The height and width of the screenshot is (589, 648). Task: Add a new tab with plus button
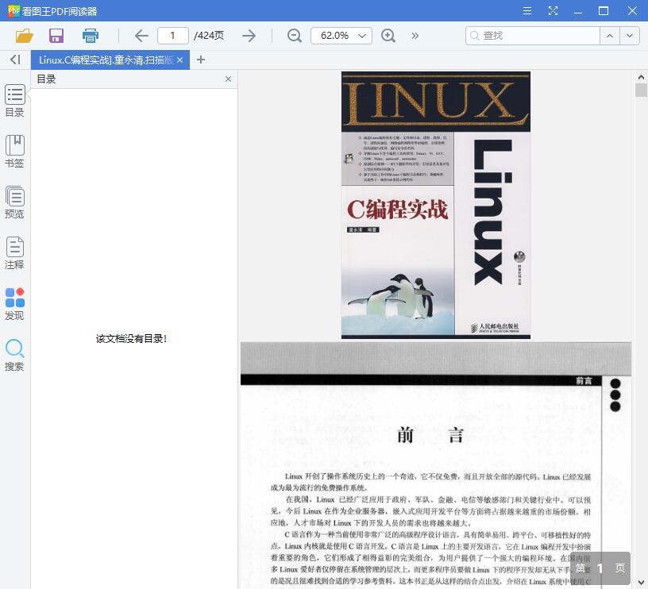tap(201, 60)
